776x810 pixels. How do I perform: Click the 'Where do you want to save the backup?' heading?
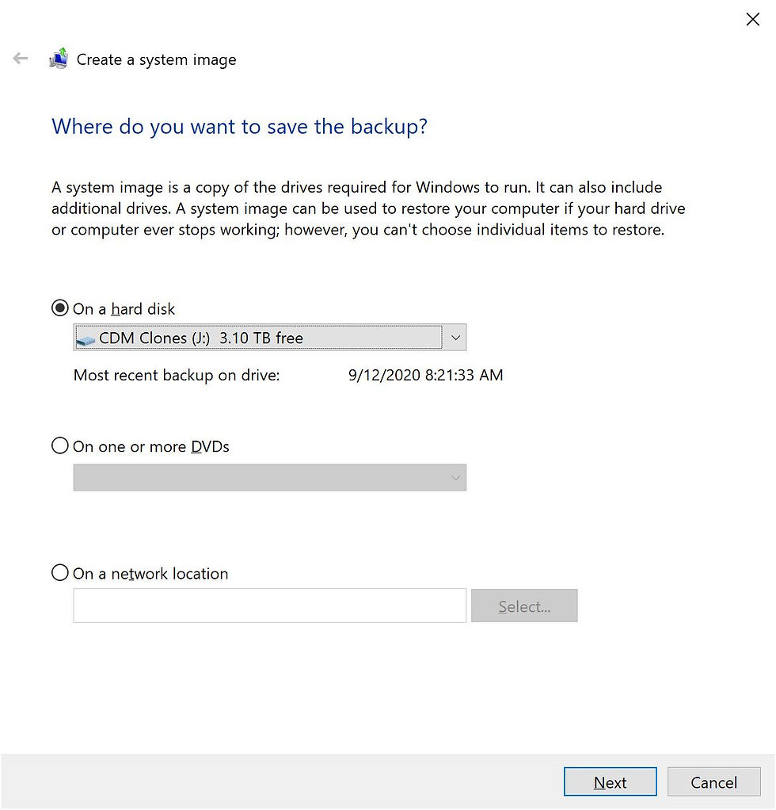point(239,127)
